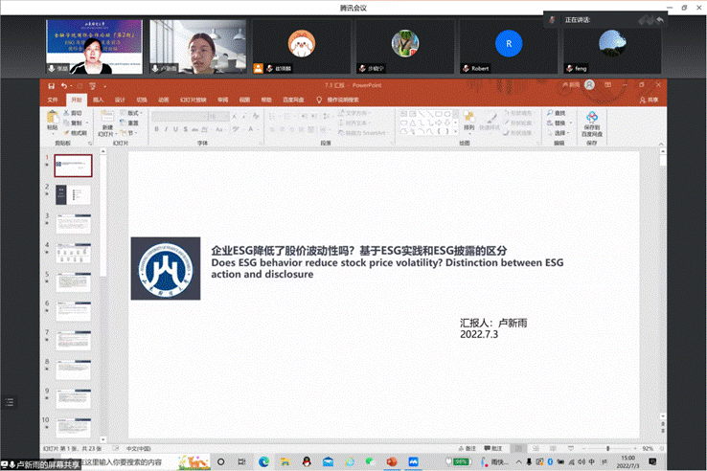Expand the Select (选择) dropdown in editing group
Viewport: 707px width, 471px height.
click(559, 132)
